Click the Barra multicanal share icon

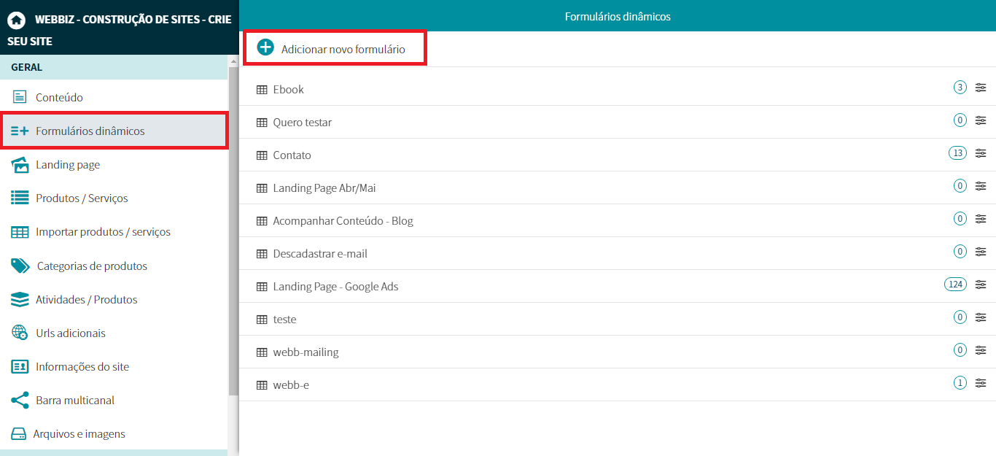(x=20, y=400)
